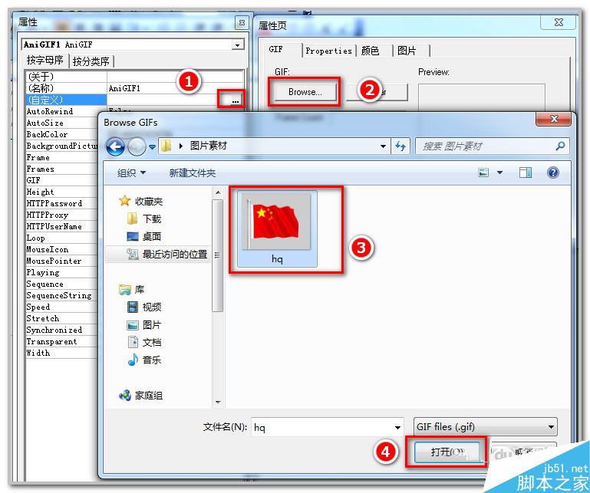590x493 pixels.
Task: Expand the address bar path dropdown
Action: pos(383,146)
